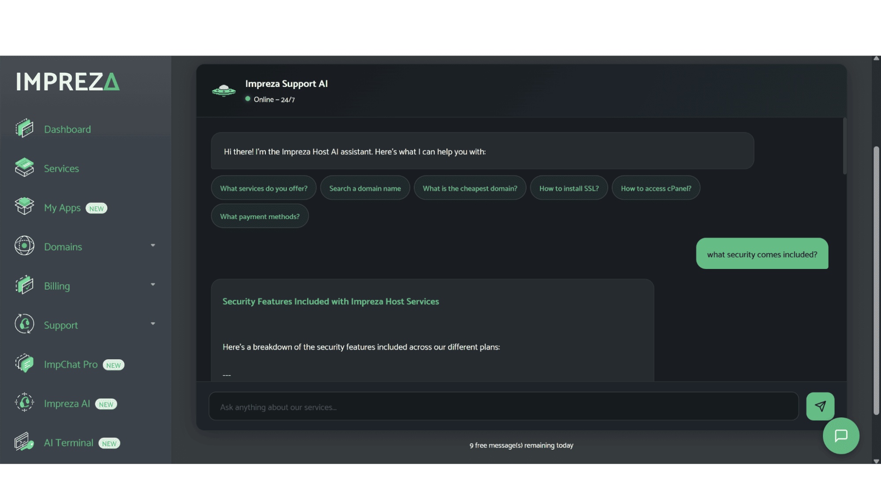Expand the Support submenu arrow

click(x=153, y=324)
